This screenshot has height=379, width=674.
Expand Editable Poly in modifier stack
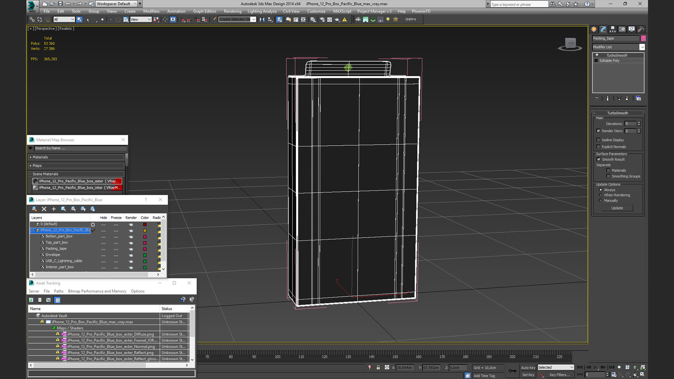pos(596,61)
